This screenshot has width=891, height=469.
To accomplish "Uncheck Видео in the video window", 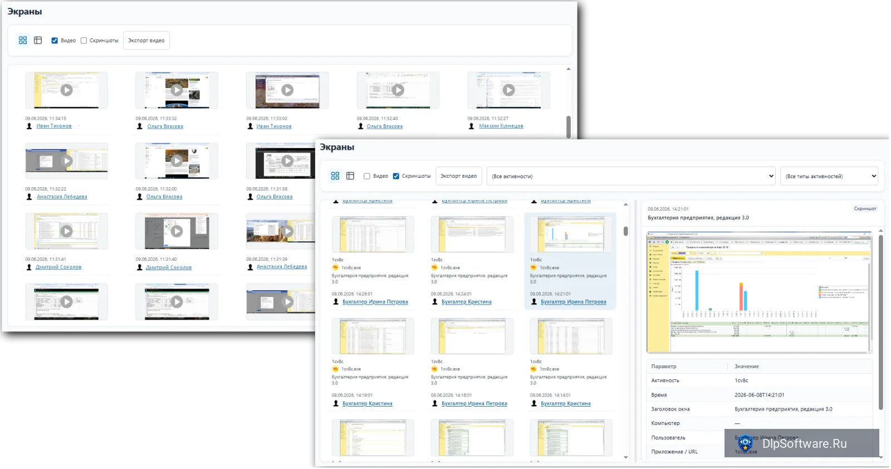I will 55,41.
